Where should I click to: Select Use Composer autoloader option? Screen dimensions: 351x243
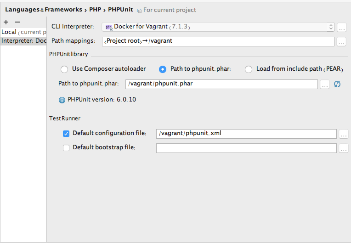64,69
